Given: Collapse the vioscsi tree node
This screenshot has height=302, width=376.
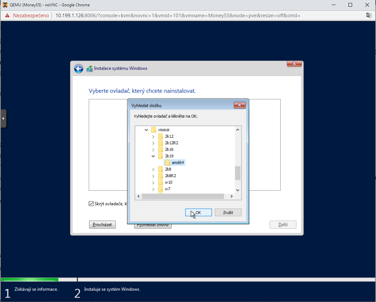Looking at the screenshot, I should pos(146,130).
